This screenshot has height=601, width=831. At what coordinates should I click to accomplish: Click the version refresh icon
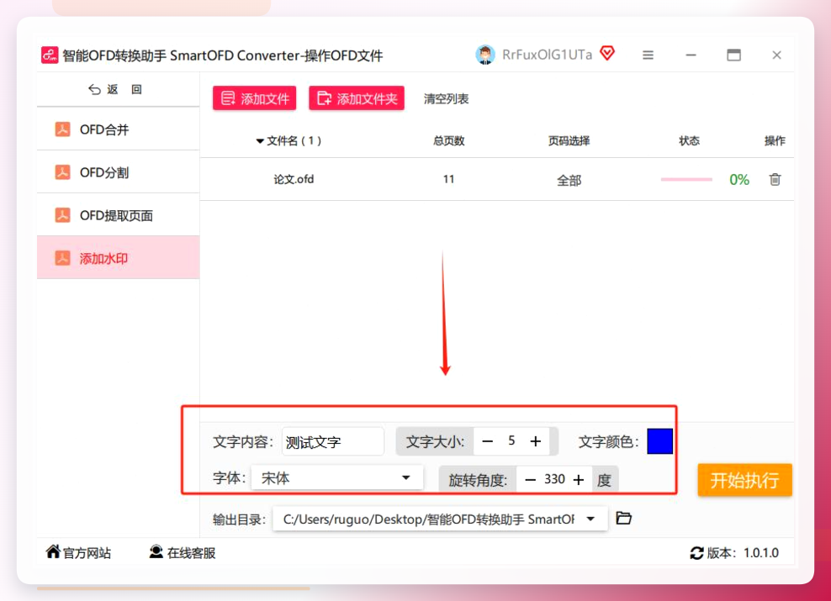[x=696, y=553]
